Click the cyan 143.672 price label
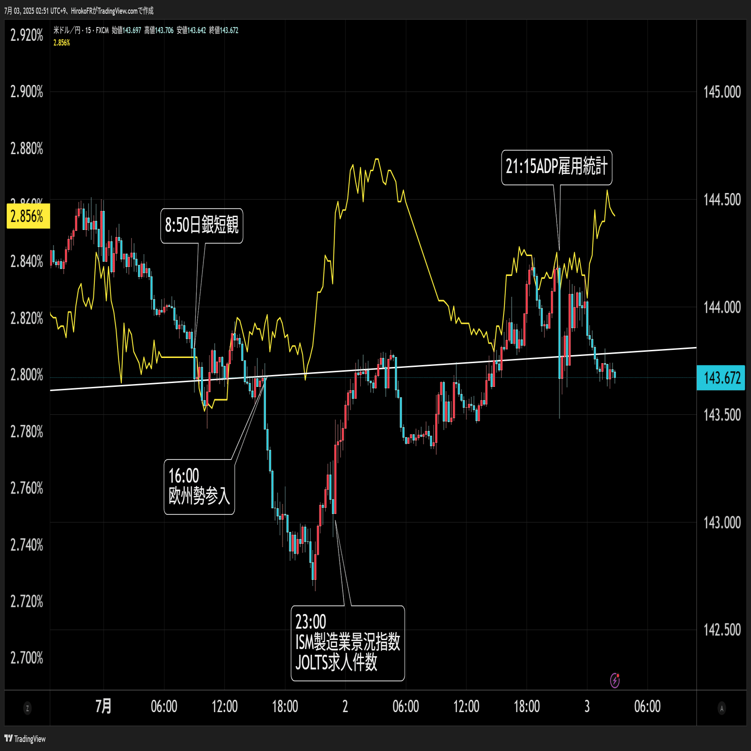This screenshot has width=751, height=751. pyautogui.click(x=722, y=378)
